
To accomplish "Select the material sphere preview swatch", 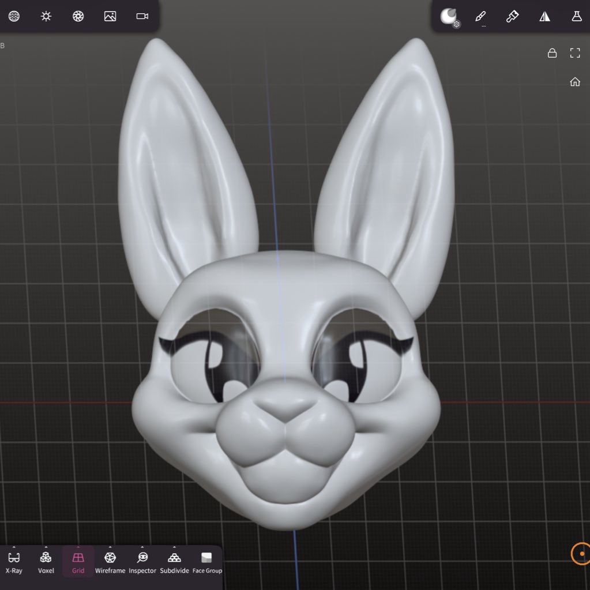I will coord(448,16).
